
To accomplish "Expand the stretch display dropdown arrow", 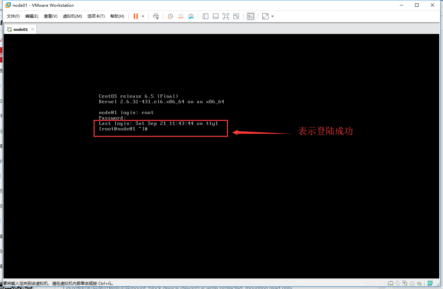I will click(273, 16).
